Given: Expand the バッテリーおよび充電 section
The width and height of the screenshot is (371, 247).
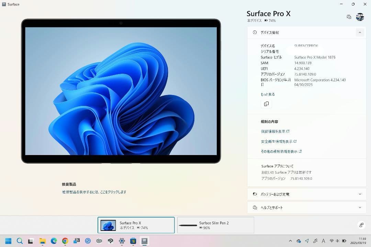Looking at the screenshot, I should tap(359, 194).
